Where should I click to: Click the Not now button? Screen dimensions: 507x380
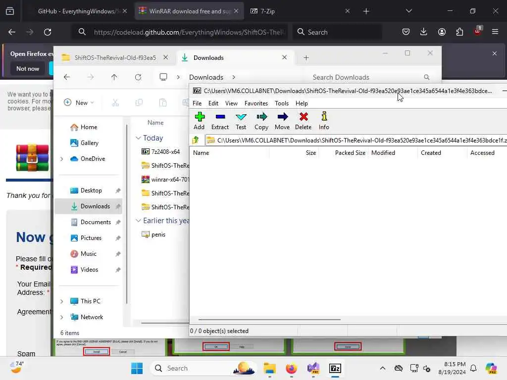pos(28,69)
